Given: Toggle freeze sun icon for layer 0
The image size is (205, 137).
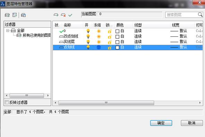Looking at the screenshot, I should pyautogui.click(x=99, y=31).
